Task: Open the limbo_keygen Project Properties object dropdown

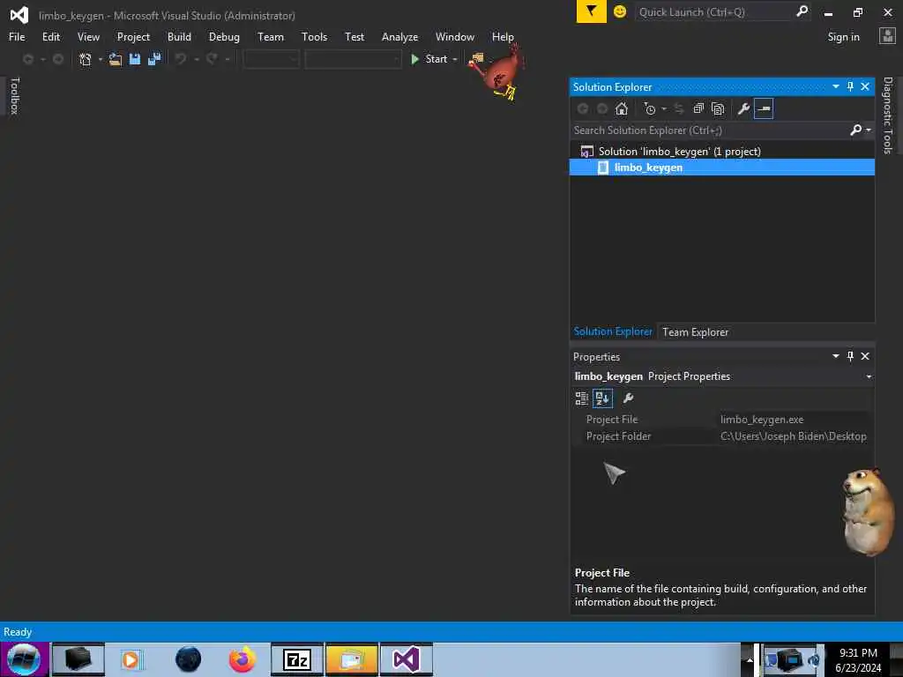Action: click(x=869, y=376)
